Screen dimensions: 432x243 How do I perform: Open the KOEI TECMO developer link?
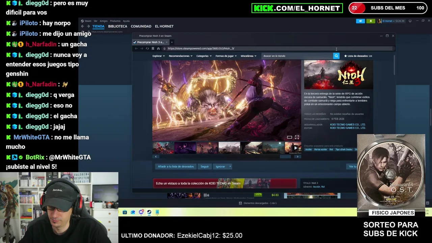pyautogui.click(x=348, y=125)
